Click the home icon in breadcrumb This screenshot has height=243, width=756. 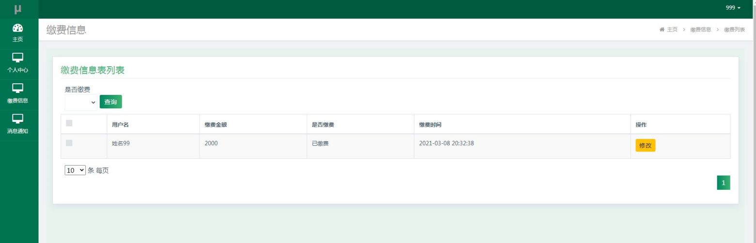coord(663,30)
